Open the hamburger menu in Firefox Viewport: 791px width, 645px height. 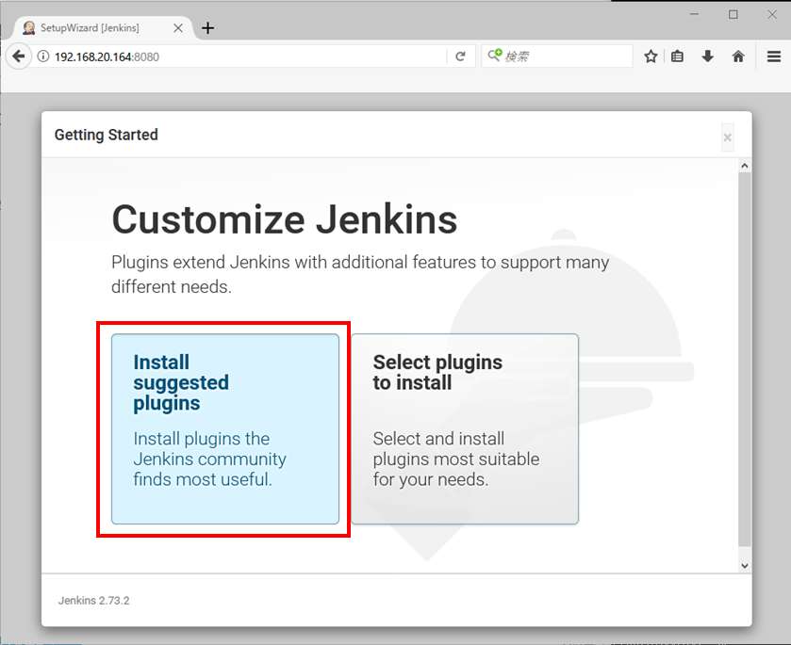(774, 56)
